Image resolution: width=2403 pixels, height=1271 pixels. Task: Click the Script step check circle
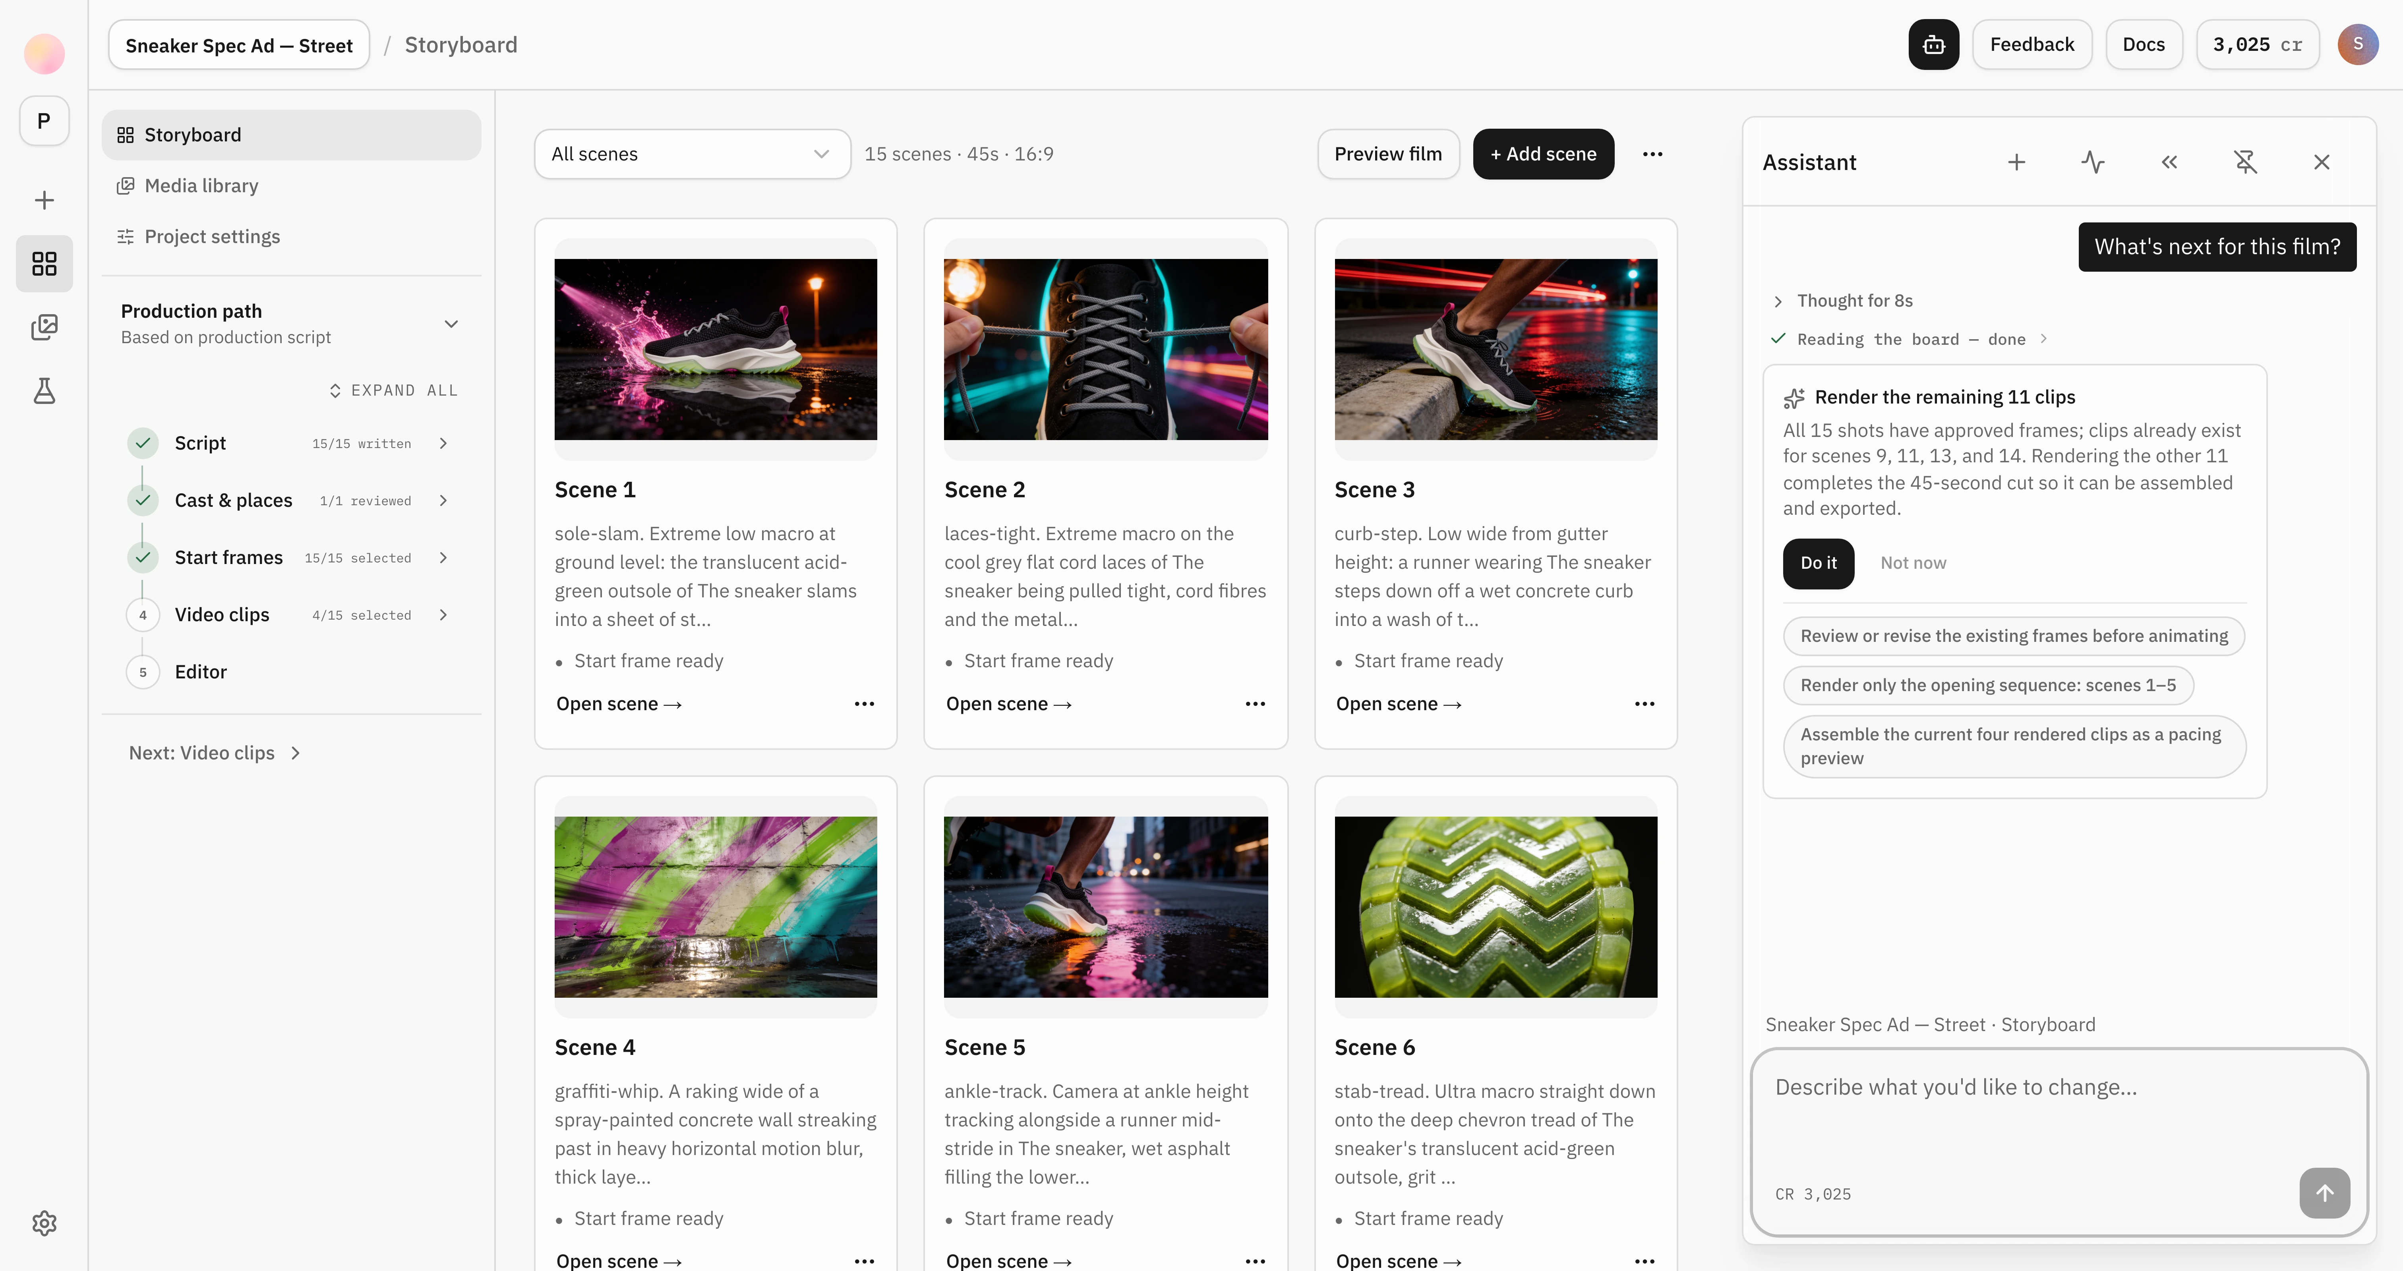[x=143, y=444]
